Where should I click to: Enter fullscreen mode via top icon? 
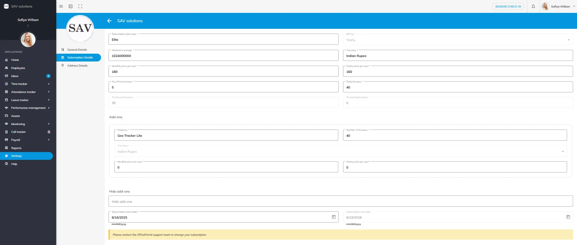80,6
